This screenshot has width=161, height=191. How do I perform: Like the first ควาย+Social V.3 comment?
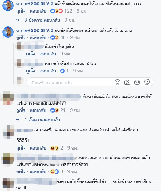click(21, 11)
